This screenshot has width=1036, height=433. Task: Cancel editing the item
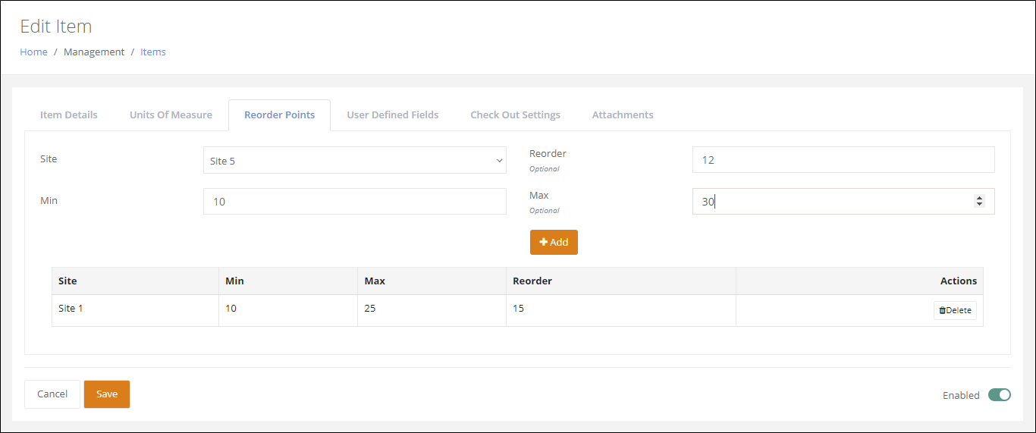pos(52,394)
